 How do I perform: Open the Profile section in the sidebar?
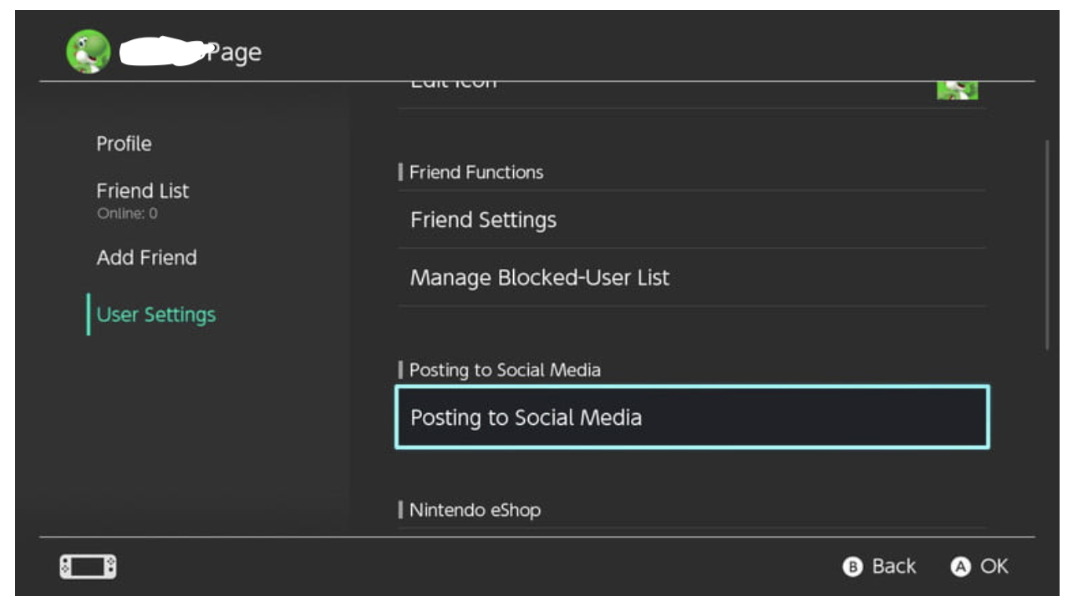pyautogui.click(x=124, y=144)
